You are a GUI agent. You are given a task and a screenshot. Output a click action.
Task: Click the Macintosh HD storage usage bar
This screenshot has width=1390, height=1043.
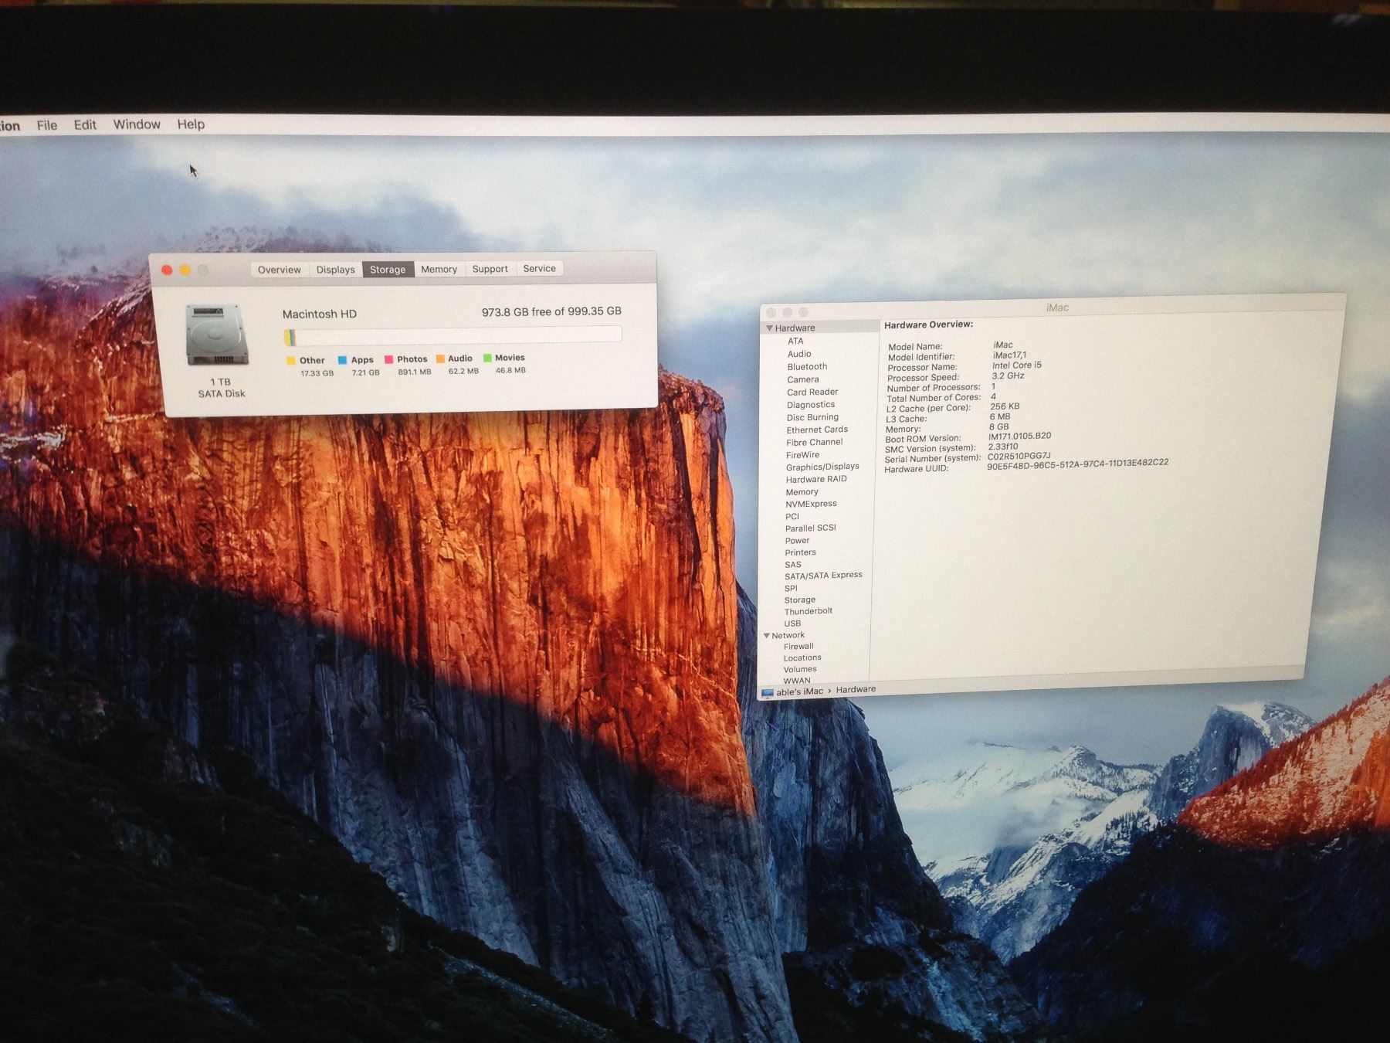pos(452,336)
